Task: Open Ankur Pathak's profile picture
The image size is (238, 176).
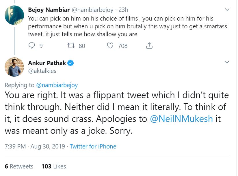Action: tap(14, 67)
